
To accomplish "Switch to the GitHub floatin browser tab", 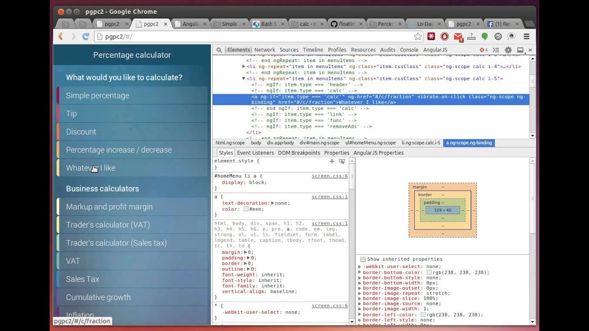I will (x=346, y=24).
